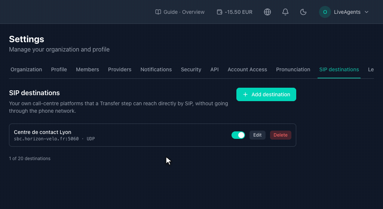The height and width of the screenshot is (209, 383).
Task: Go to the Notifications tab
Action: coord(156,70)
